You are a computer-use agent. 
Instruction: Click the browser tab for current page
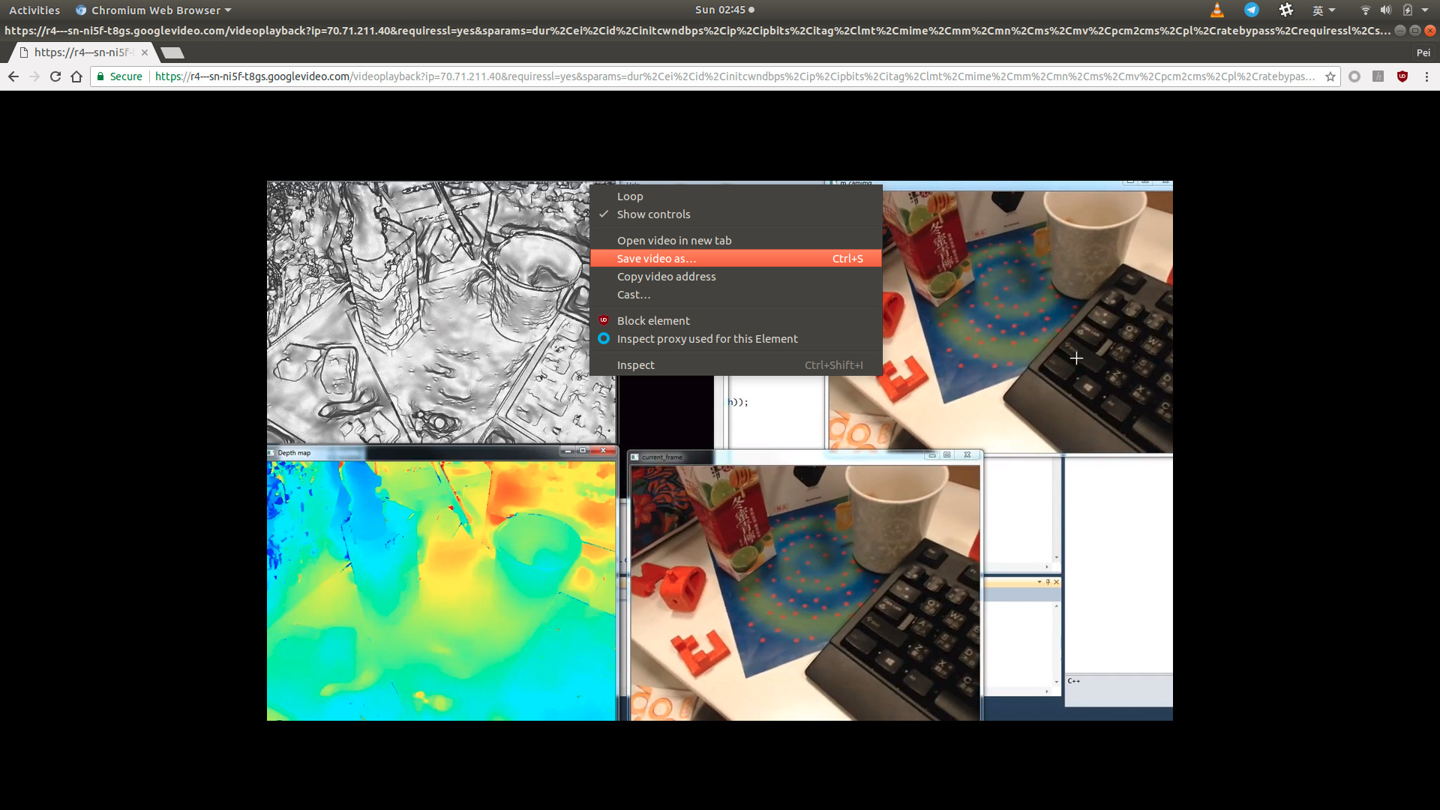(x=81, y=52)
